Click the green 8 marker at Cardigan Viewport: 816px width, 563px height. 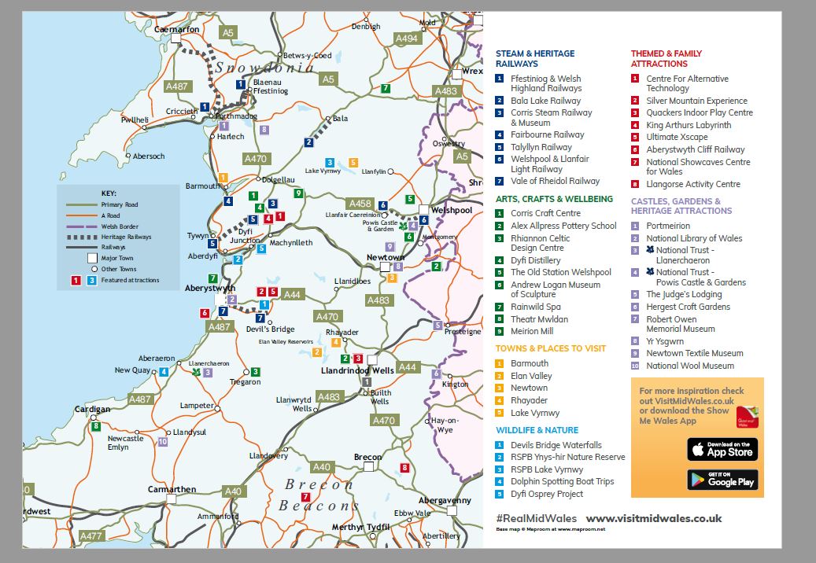[x=96, y=426]
